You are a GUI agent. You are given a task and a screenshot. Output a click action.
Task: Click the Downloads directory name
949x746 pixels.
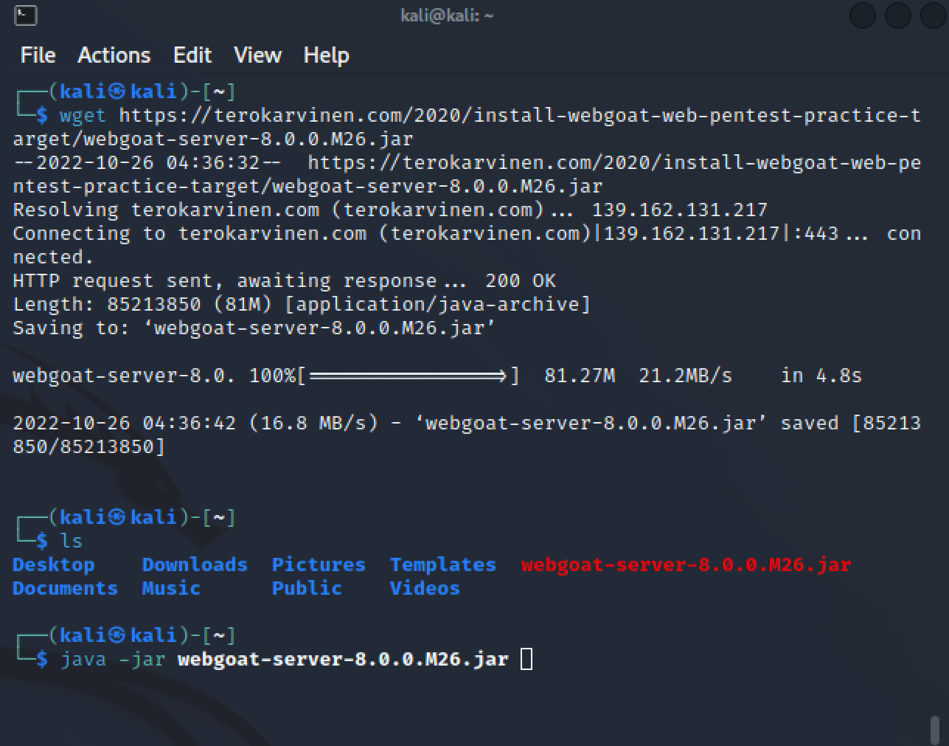pyautogui.click(x=195, y=564)
